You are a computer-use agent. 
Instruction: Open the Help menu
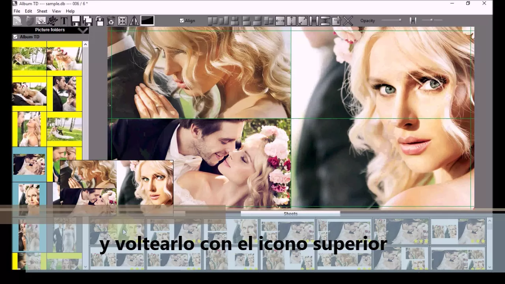(x=70, y=11)
